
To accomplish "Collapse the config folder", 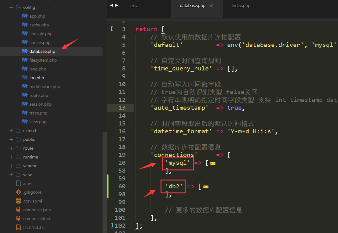I will 11,7.
